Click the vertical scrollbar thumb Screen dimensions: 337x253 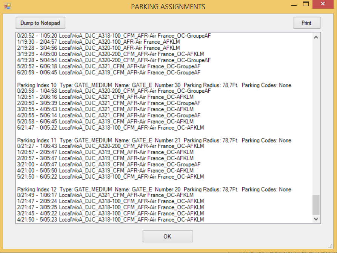click(x=316, y=205)
